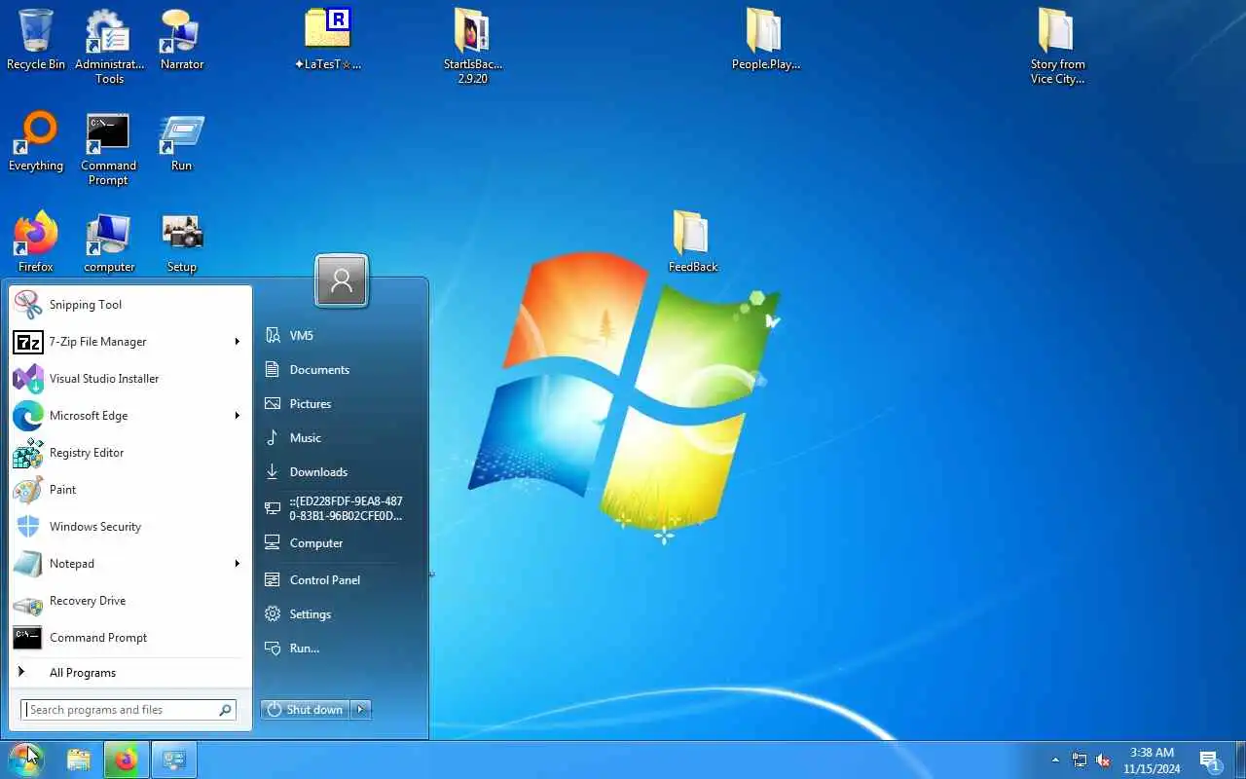Show hidden tray icons arrow
1246x779 pixels.
1055,760
